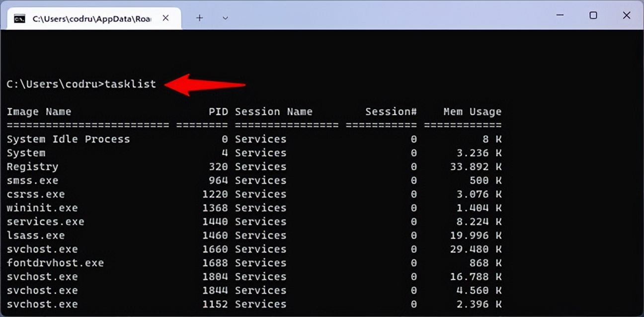This screenshot has width=644, height=317.
Task: Minimize the terminal window
Action: point(560,15)
